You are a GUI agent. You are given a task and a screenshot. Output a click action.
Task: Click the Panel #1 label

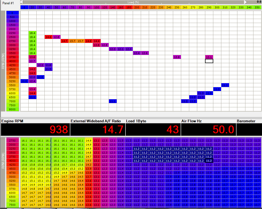click(x=8, y=2)
